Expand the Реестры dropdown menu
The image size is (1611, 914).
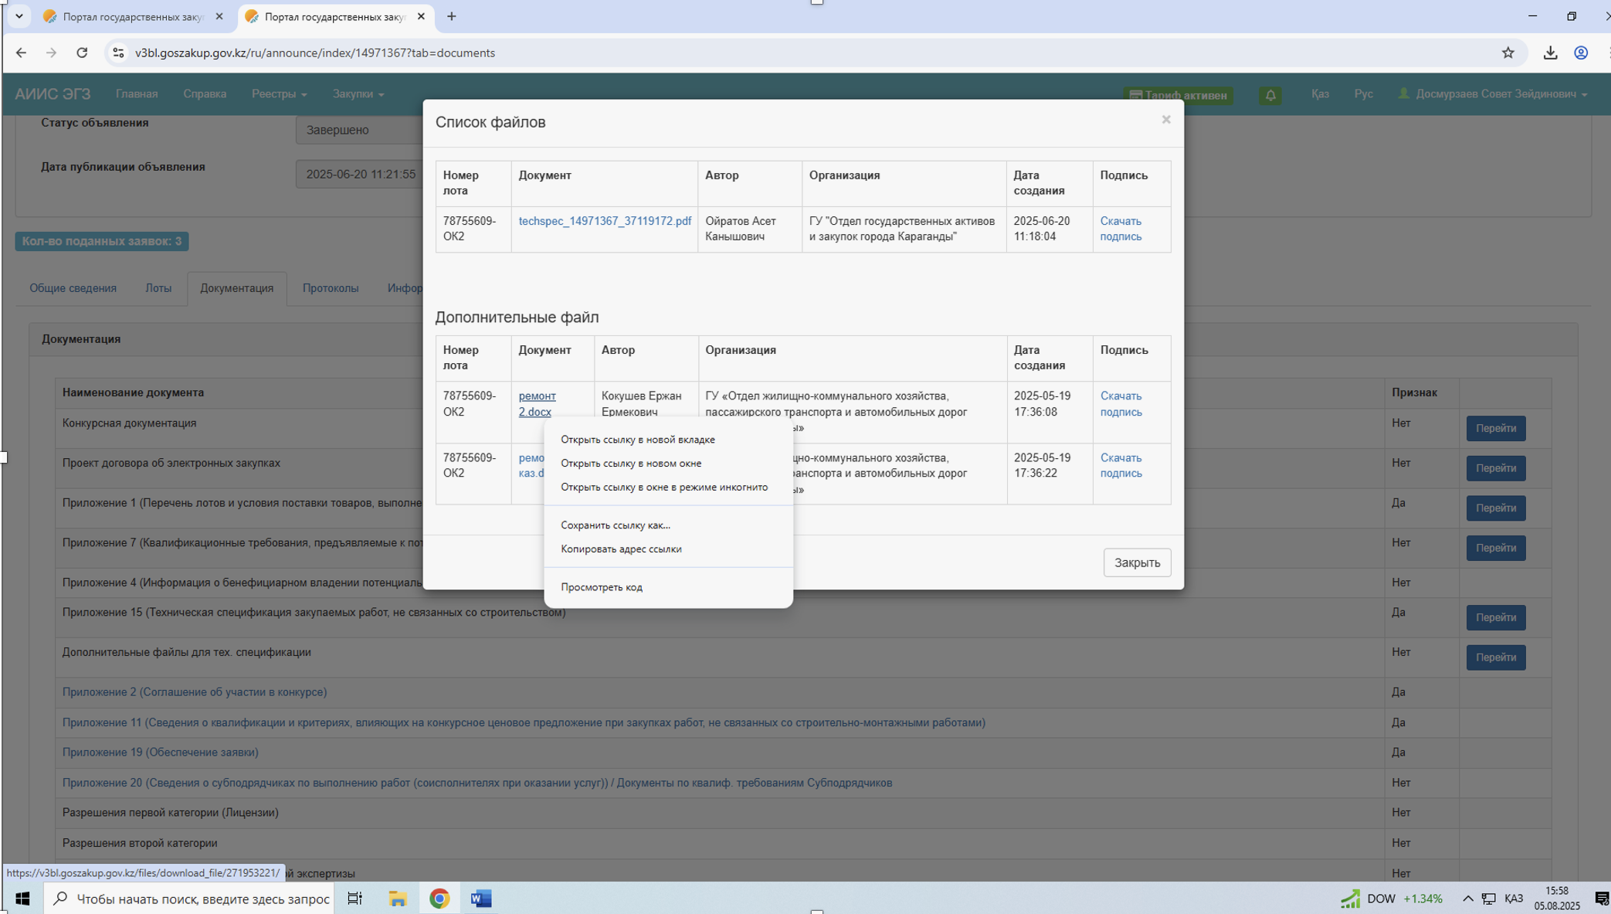tap(279, 94)
